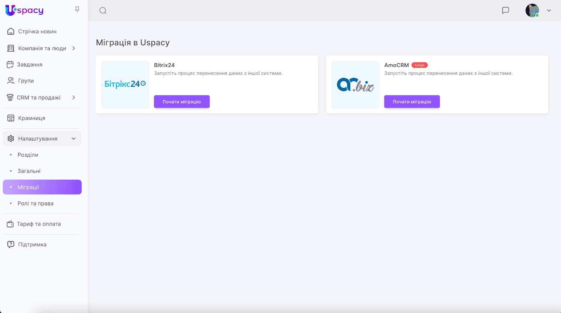Expand Компанія та люди submenu arrow
This screenshot has width=561, height=313.
pyautogui.click(x=74, y=48)
